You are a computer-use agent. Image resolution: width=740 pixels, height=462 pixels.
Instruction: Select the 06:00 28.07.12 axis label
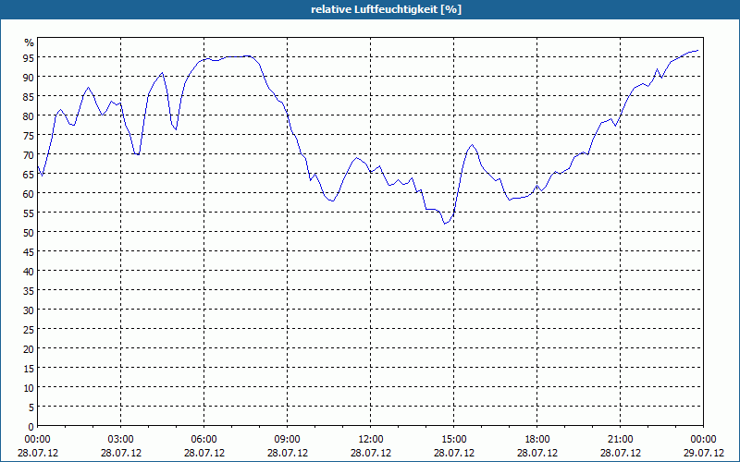203,446
